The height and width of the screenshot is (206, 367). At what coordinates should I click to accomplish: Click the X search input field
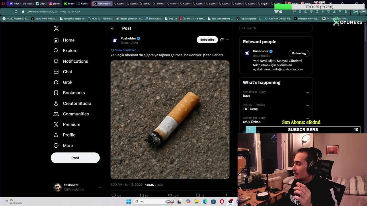pyautogui.click(x=276, y=28)
